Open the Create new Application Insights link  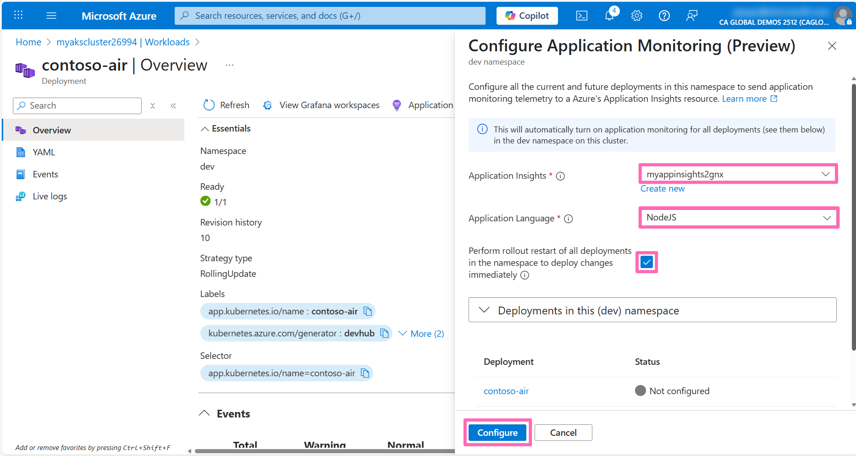(x=662, y=188)
